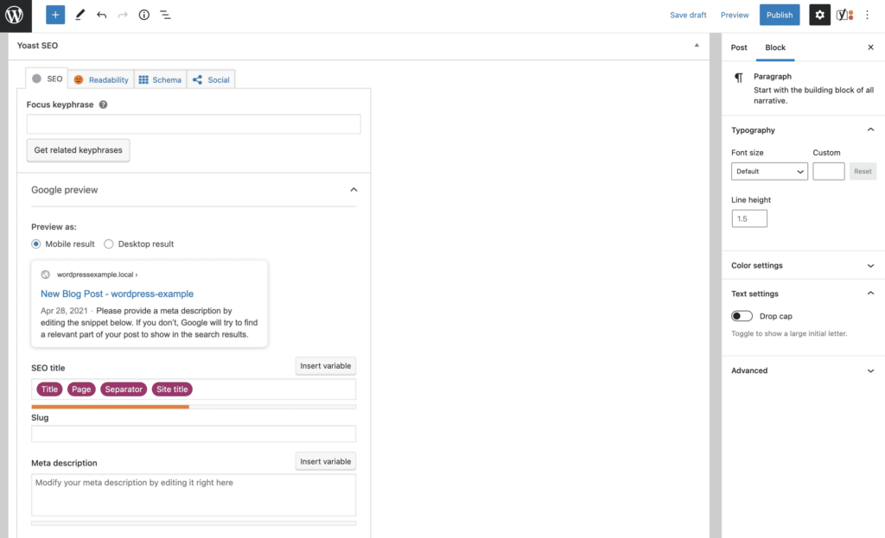Click the redo arrow icon
885x538 pixels.
click(x=123, y=16)
